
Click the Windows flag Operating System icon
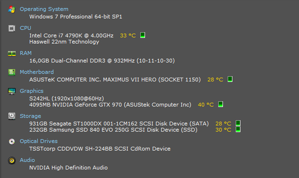12,9
